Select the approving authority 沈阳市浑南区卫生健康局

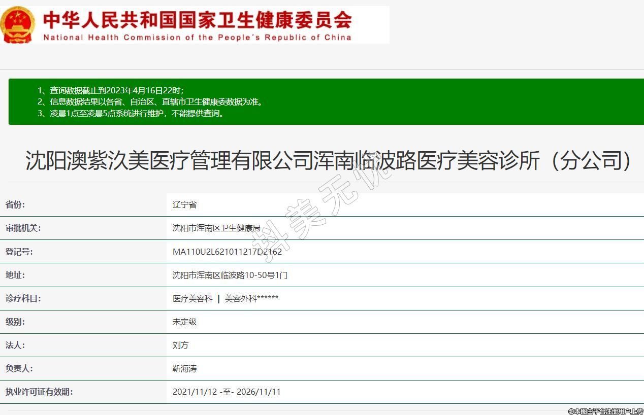point(216,228)
